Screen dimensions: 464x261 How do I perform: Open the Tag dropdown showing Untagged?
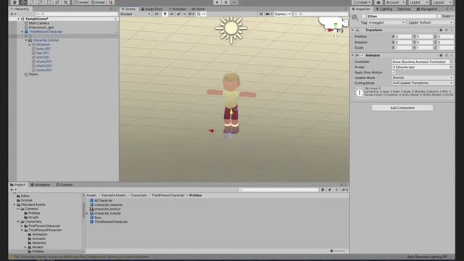tap(386, 22)
